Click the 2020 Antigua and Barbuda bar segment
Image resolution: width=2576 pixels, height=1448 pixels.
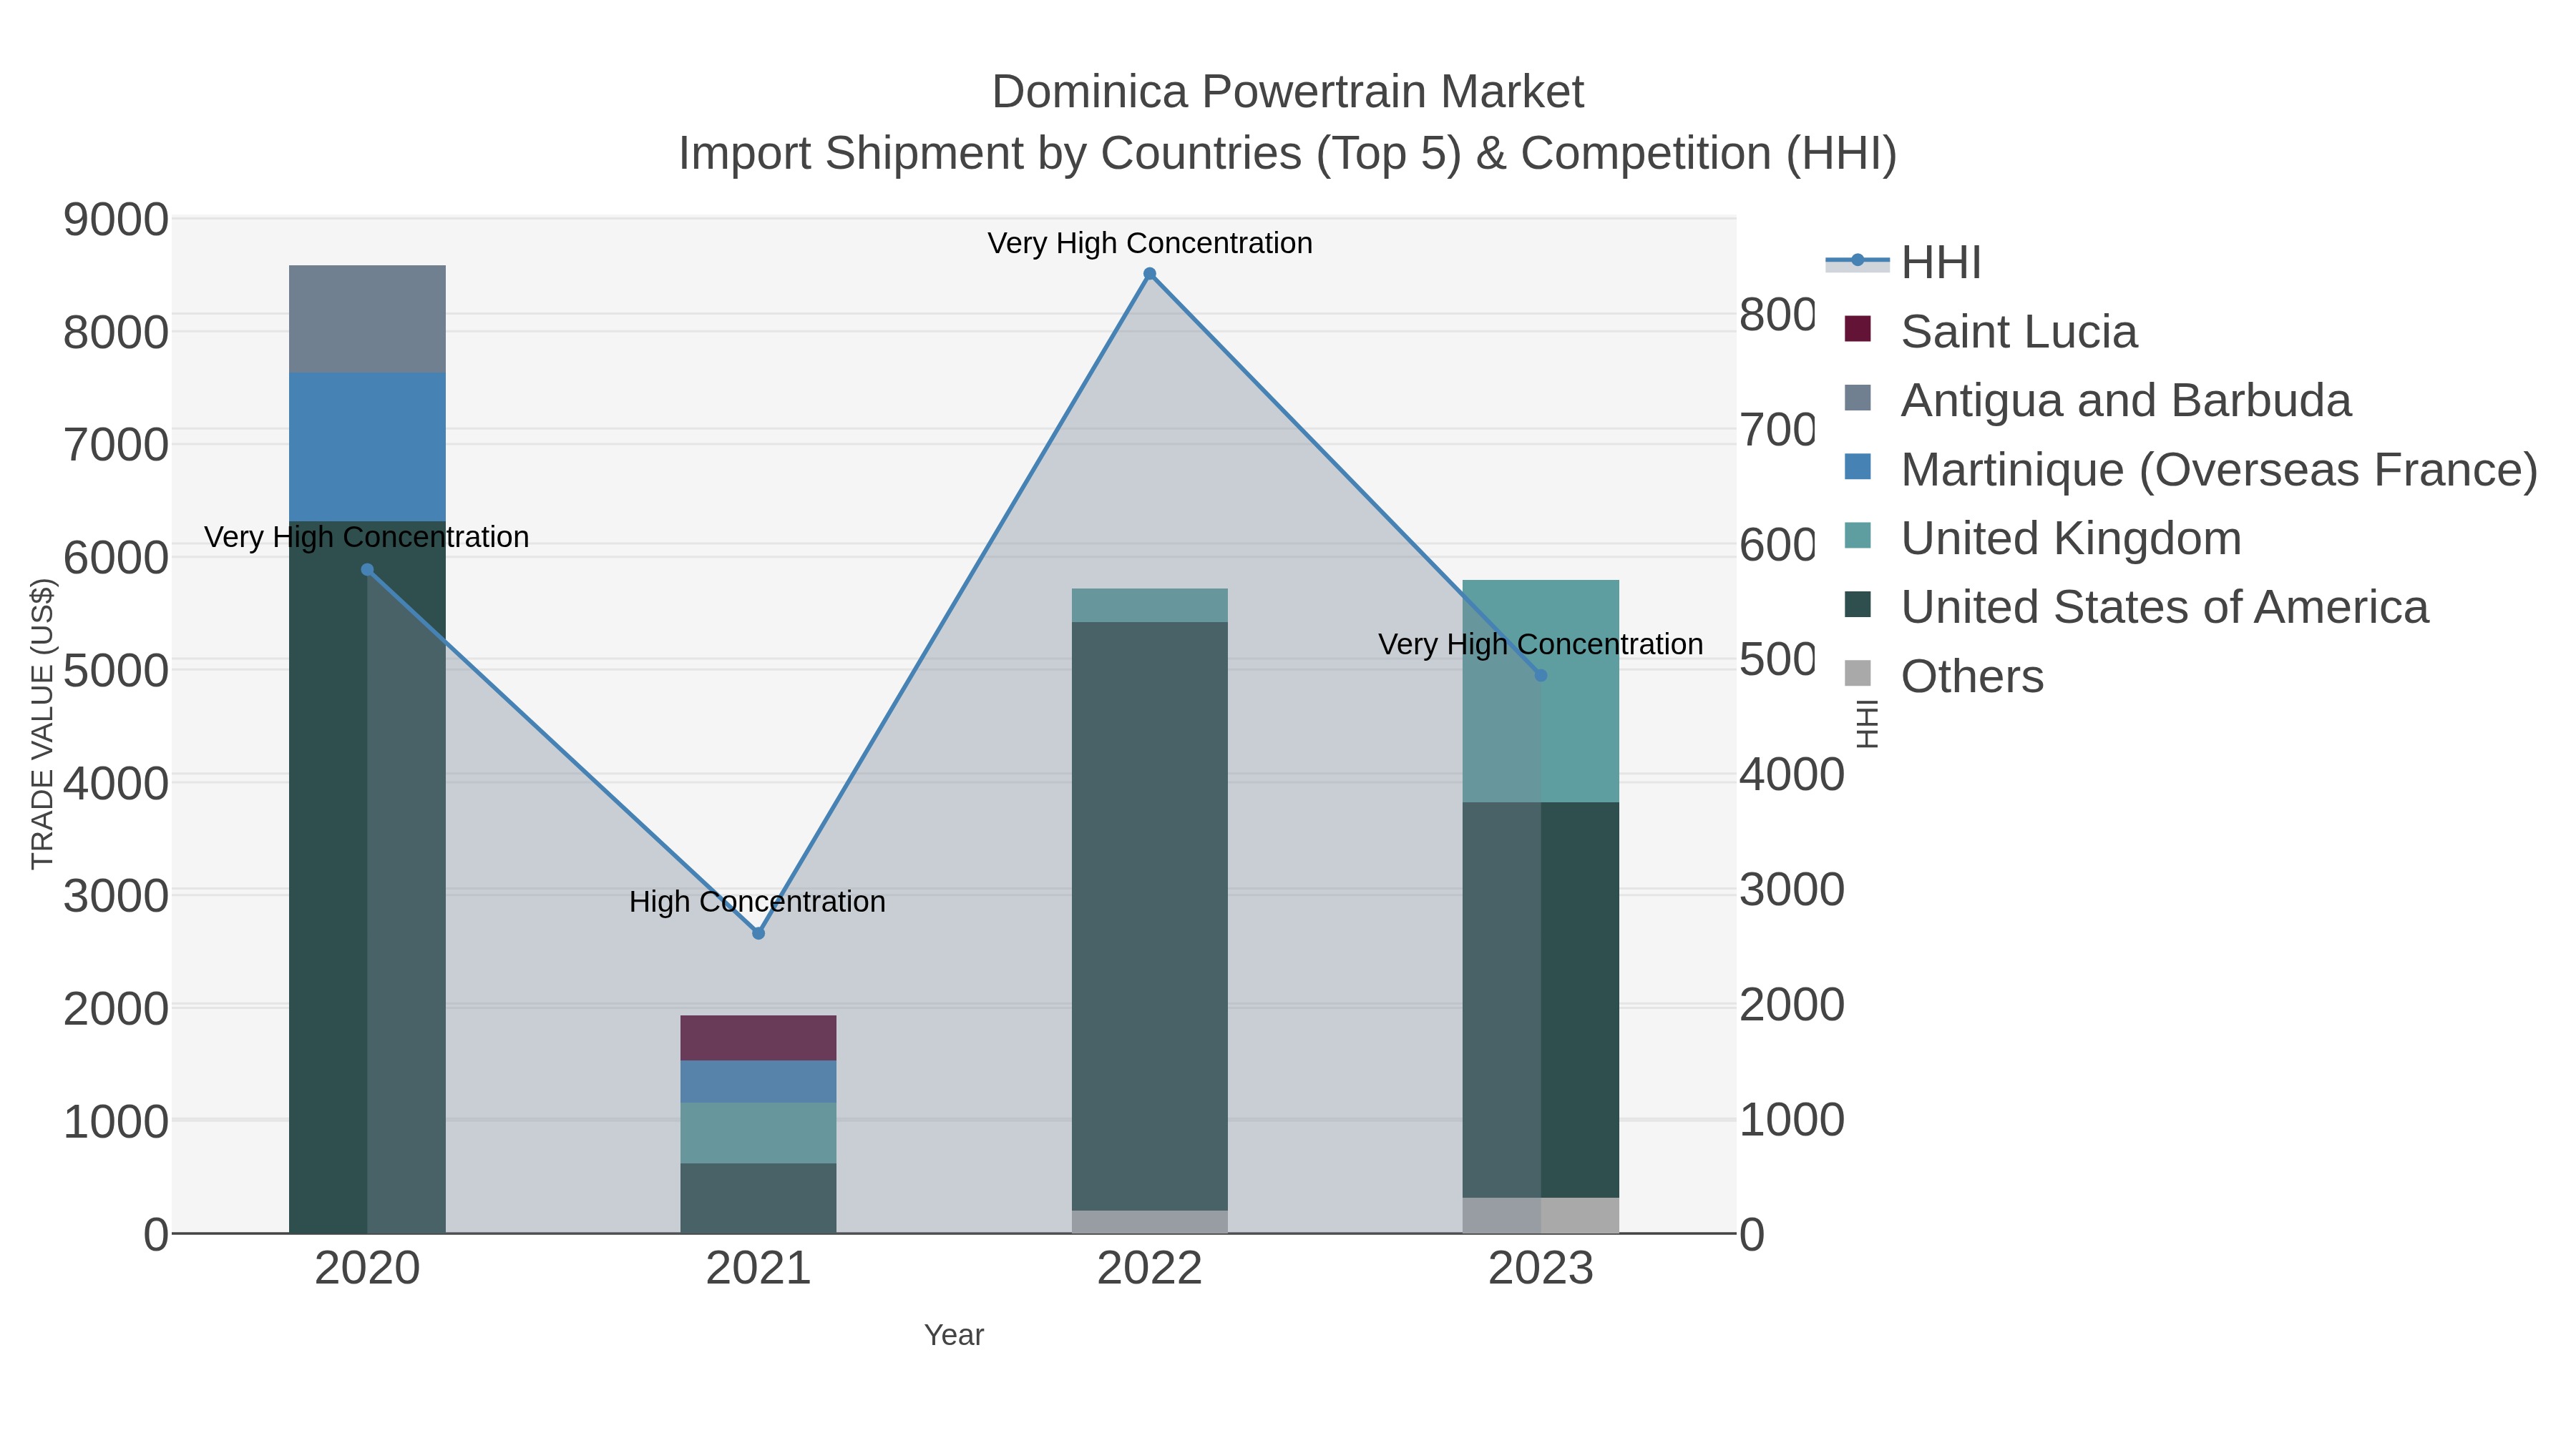(x=367, y=319)
